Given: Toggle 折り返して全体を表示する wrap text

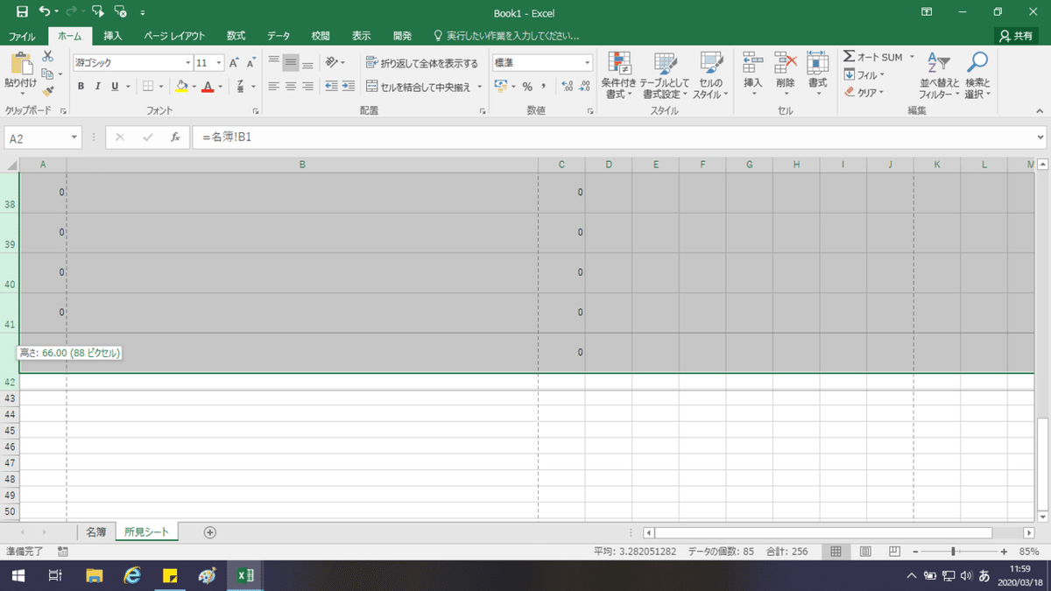Looking at the screenshot, I should pyautogui.click(x=422, y=63).
